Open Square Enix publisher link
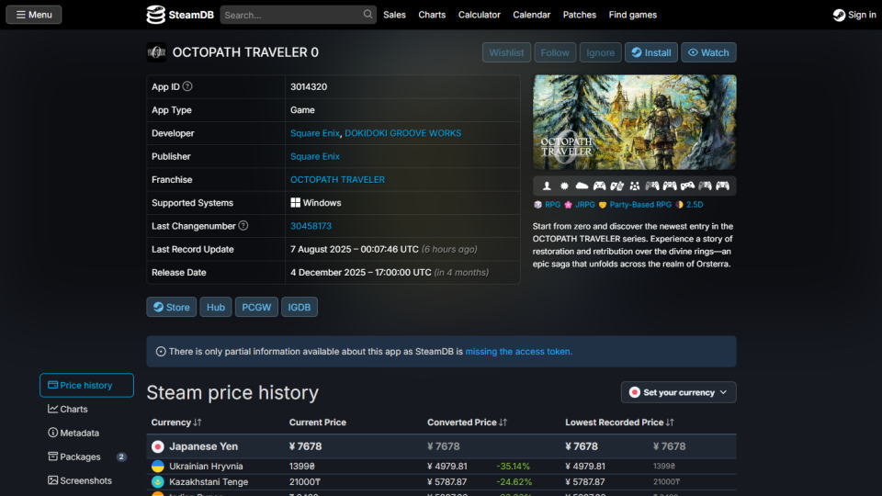The height and width of the screenshot is (496, 882). (x=315, y=156)
